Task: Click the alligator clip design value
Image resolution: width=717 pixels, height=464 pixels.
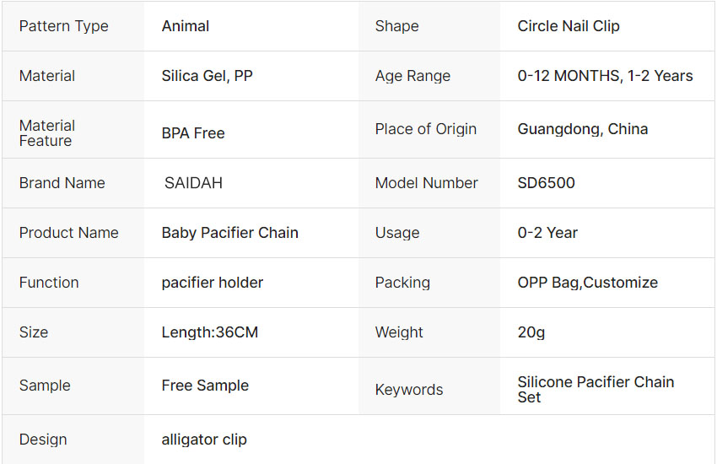Action: tap(204, 440)
